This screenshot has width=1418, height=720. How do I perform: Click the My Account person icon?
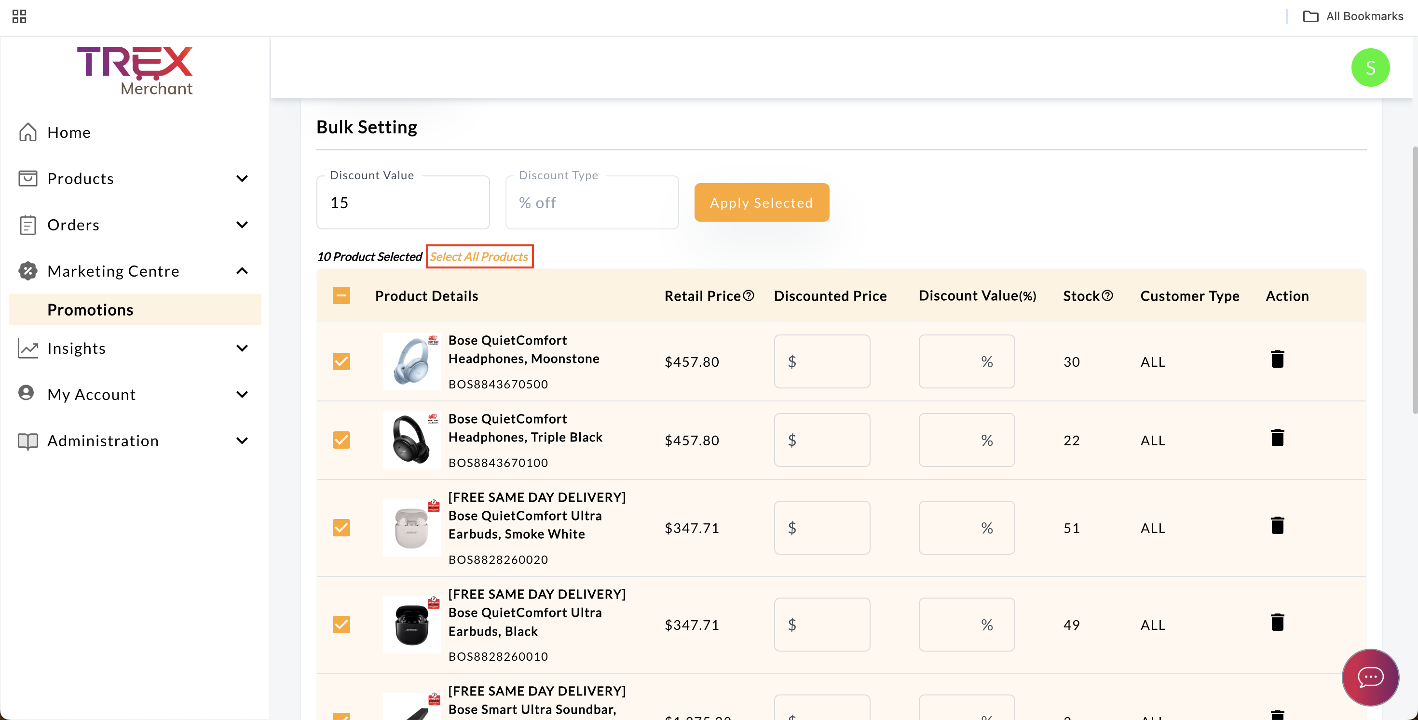27,393
